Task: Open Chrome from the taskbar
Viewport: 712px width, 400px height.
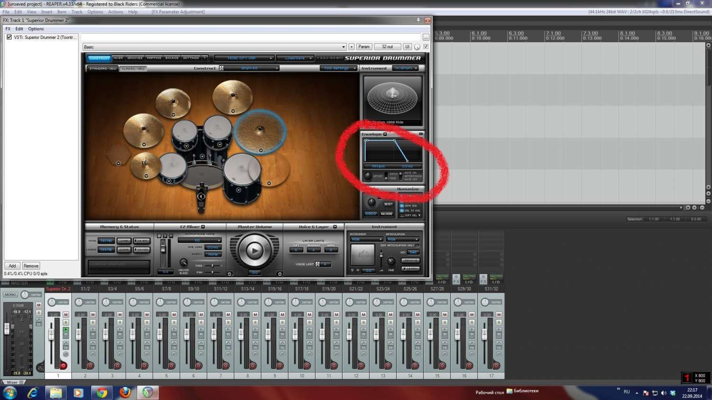Action: [102, 392]
